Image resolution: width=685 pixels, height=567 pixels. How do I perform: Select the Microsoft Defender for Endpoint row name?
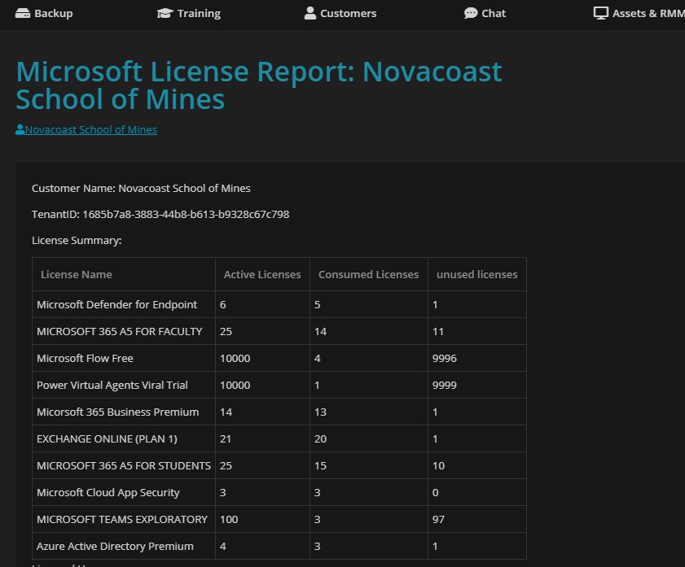click(117, 305)
